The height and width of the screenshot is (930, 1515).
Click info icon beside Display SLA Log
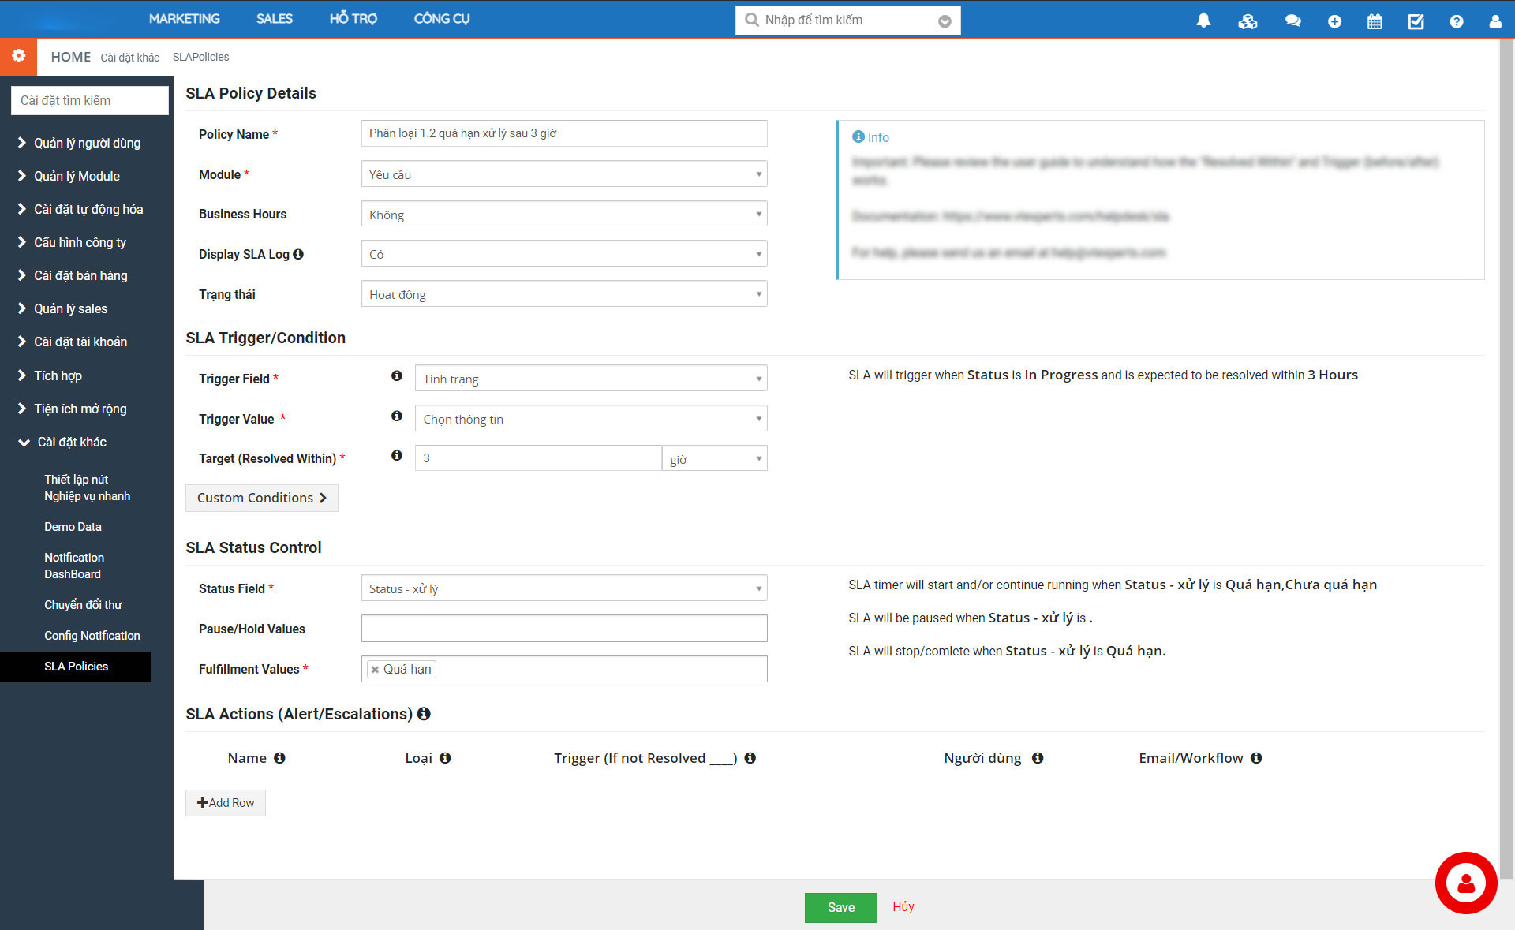(x=298, y=254)
